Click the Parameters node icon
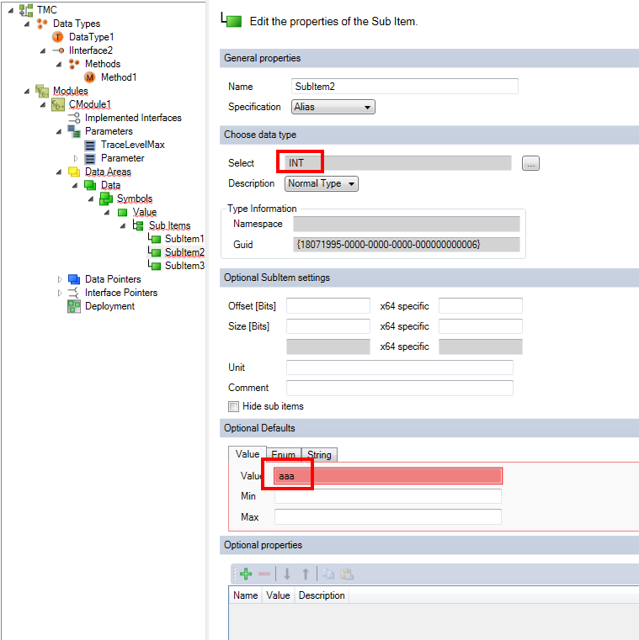 pos(74,131)
